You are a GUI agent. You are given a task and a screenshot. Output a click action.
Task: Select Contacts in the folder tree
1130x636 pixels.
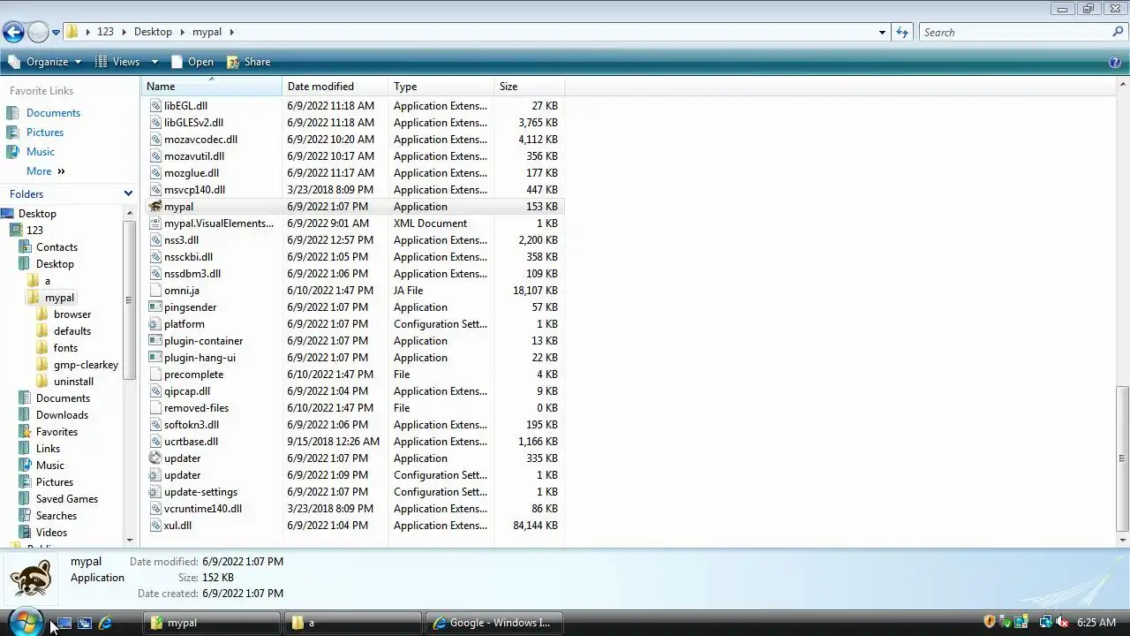coord(56,247)
